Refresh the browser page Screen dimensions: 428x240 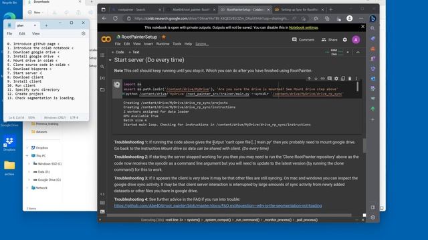coord(116,18)
